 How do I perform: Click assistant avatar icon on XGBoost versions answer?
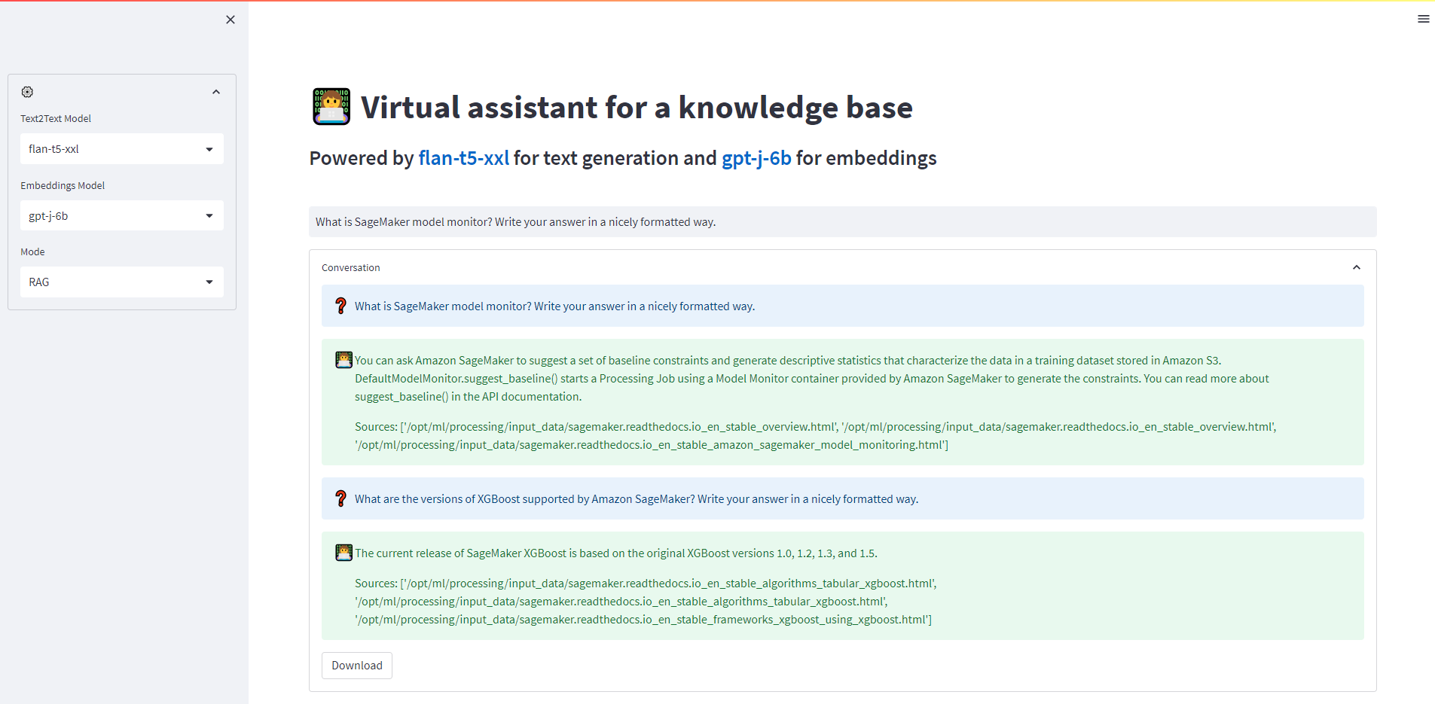coord(343,553)
